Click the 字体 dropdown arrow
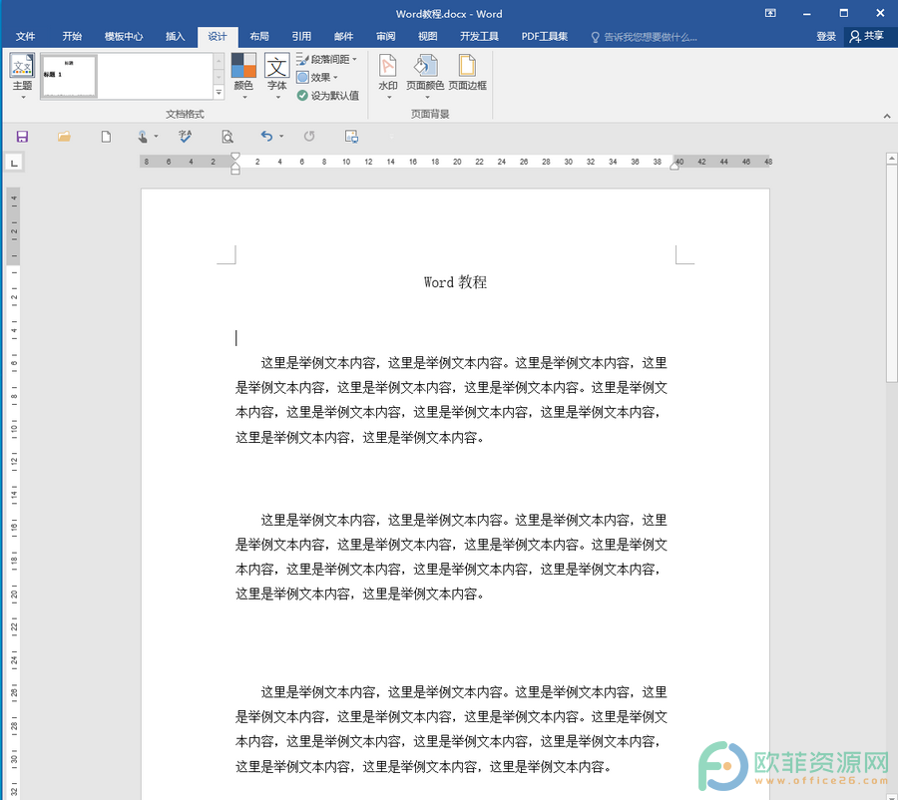This screenshot has height=800, width=898. point(277,98)
